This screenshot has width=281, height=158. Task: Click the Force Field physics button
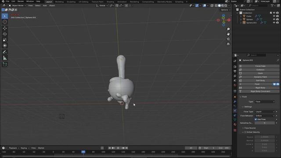coord(259,66)
